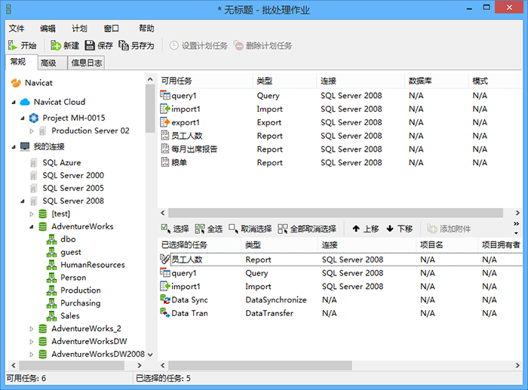Click the Move Up (上移) arrow icon
Image resolution: width=528 pixels, height=390 pixels.
coord(356,229)
